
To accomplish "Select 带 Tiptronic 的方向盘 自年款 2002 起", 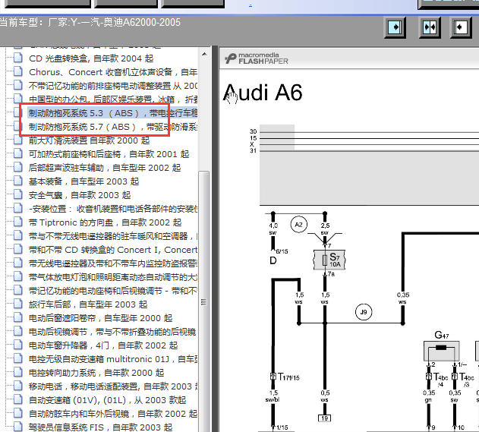I will click(x=105, y=222).
